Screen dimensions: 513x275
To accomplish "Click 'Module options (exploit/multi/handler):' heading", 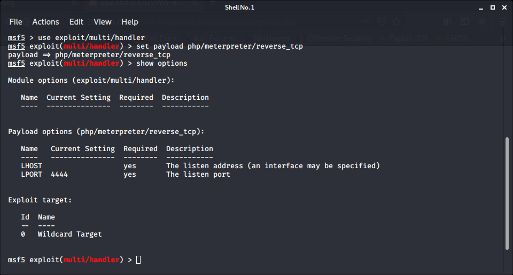I will click(x=91, y=80).
